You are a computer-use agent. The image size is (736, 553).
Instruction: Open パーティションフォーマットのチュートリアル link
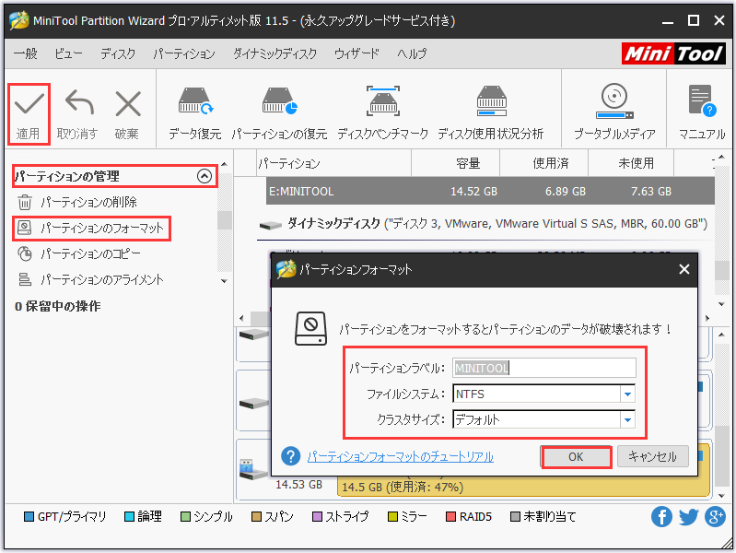coord(401,456)
